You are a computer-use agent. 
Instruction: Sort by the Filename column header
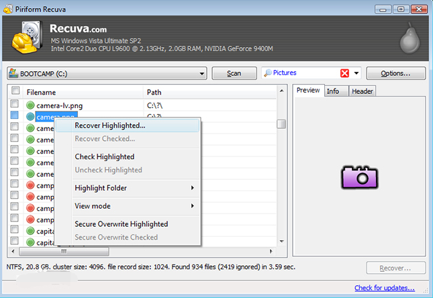pos(84,92)
